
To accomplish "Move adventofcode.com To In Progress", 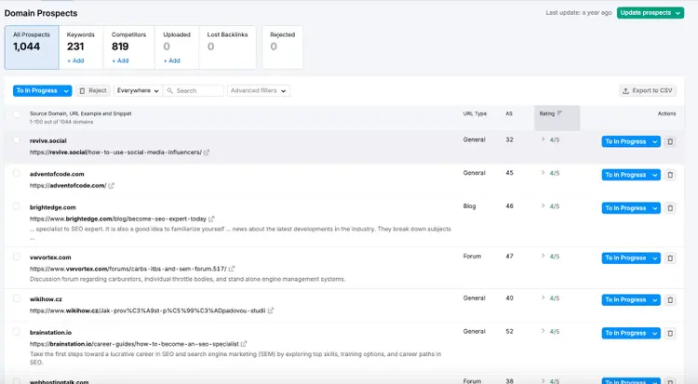I will [x=625, y=175].
